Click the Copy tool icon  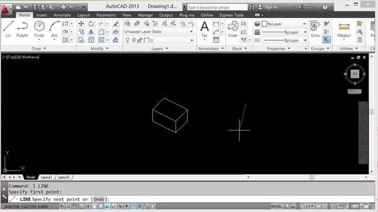coord(82,32)
